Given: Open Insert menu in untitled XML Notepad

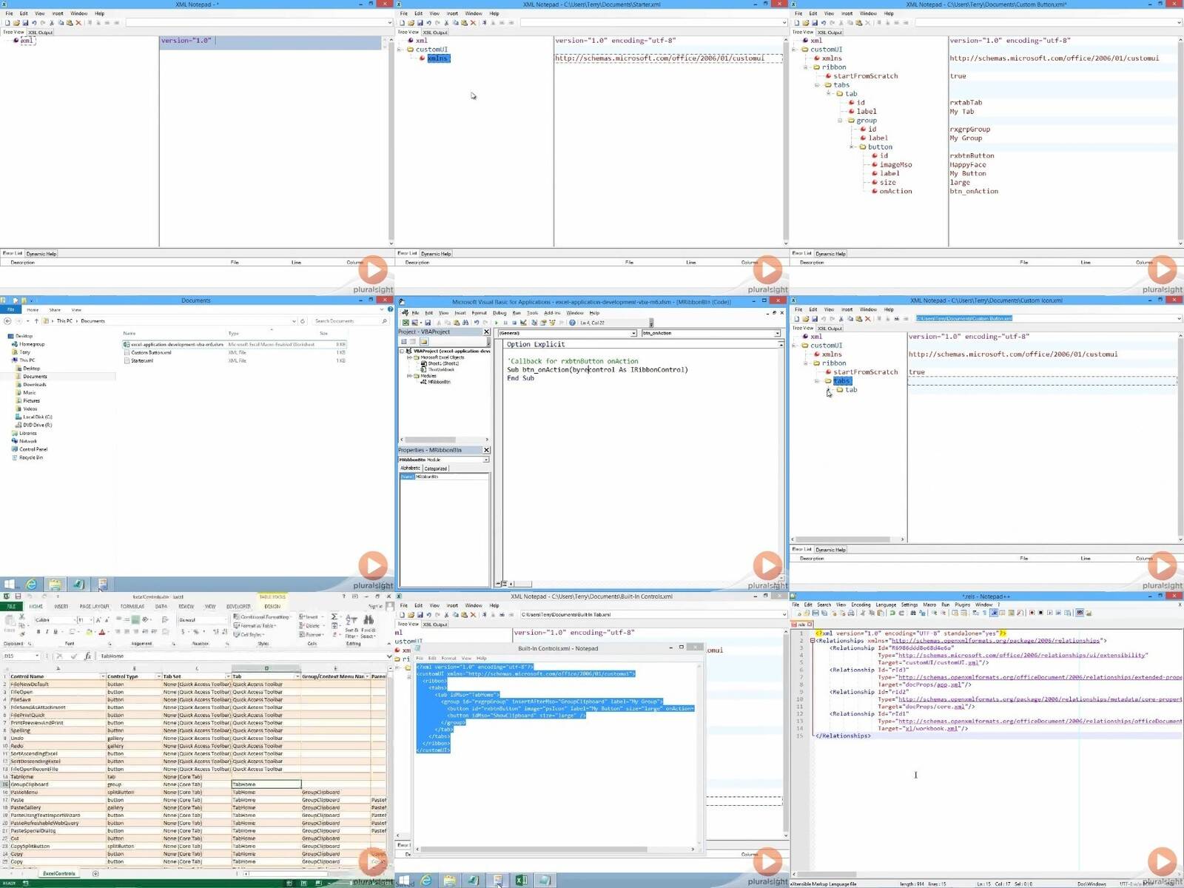Looking at the screenshot, I should tap(58, 13).
